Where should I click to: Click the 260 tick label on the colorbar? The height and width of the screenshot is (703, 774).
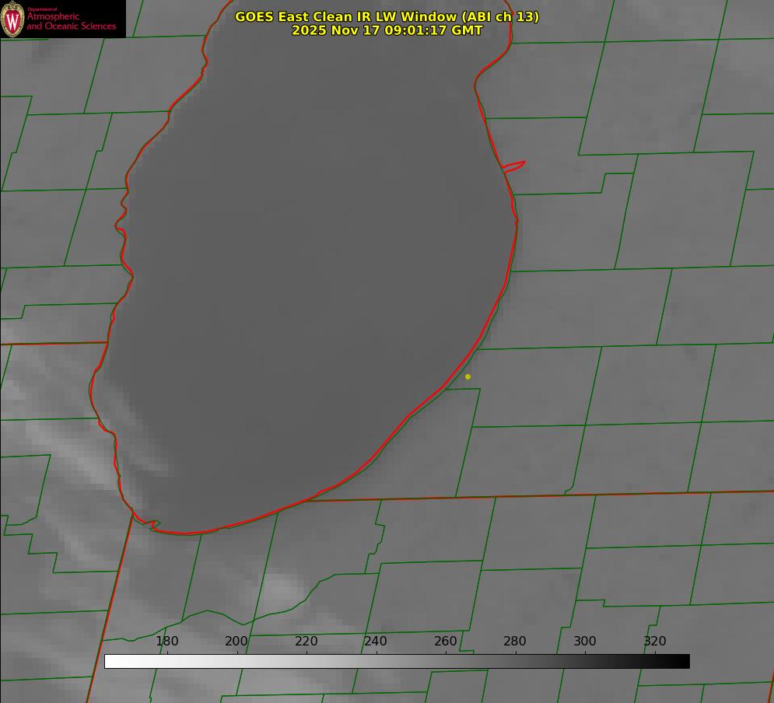tap(446, 642)
